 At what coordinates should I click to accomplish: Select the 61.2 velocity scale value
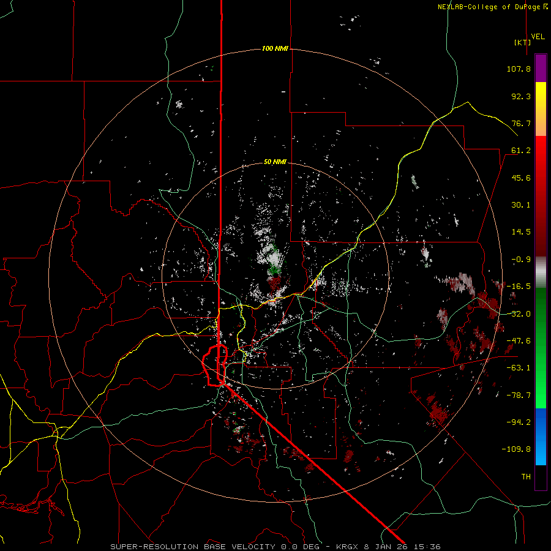(521, 151)
